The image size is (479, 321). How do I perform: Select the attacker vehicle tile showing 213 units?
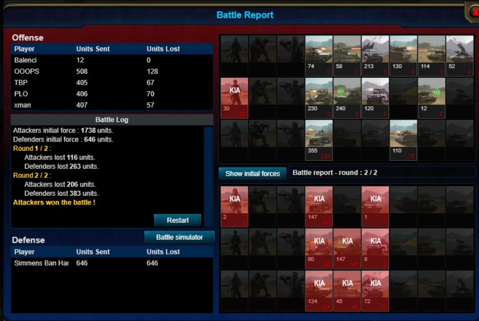coord(375,56)
